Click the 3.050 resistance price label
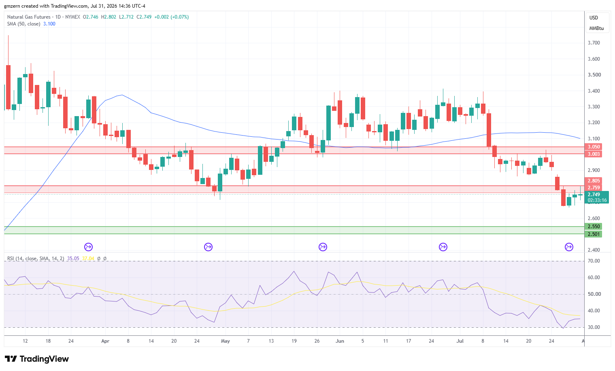The image size is (615, 371). [594, 147]
